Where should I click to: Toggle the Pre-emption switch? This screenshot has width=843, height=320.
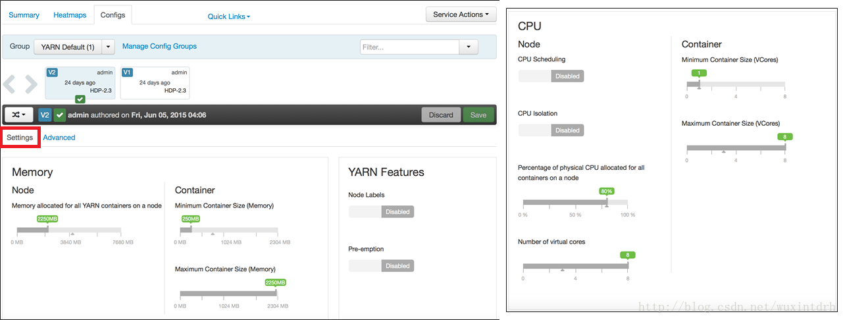(x=381, y=266)
